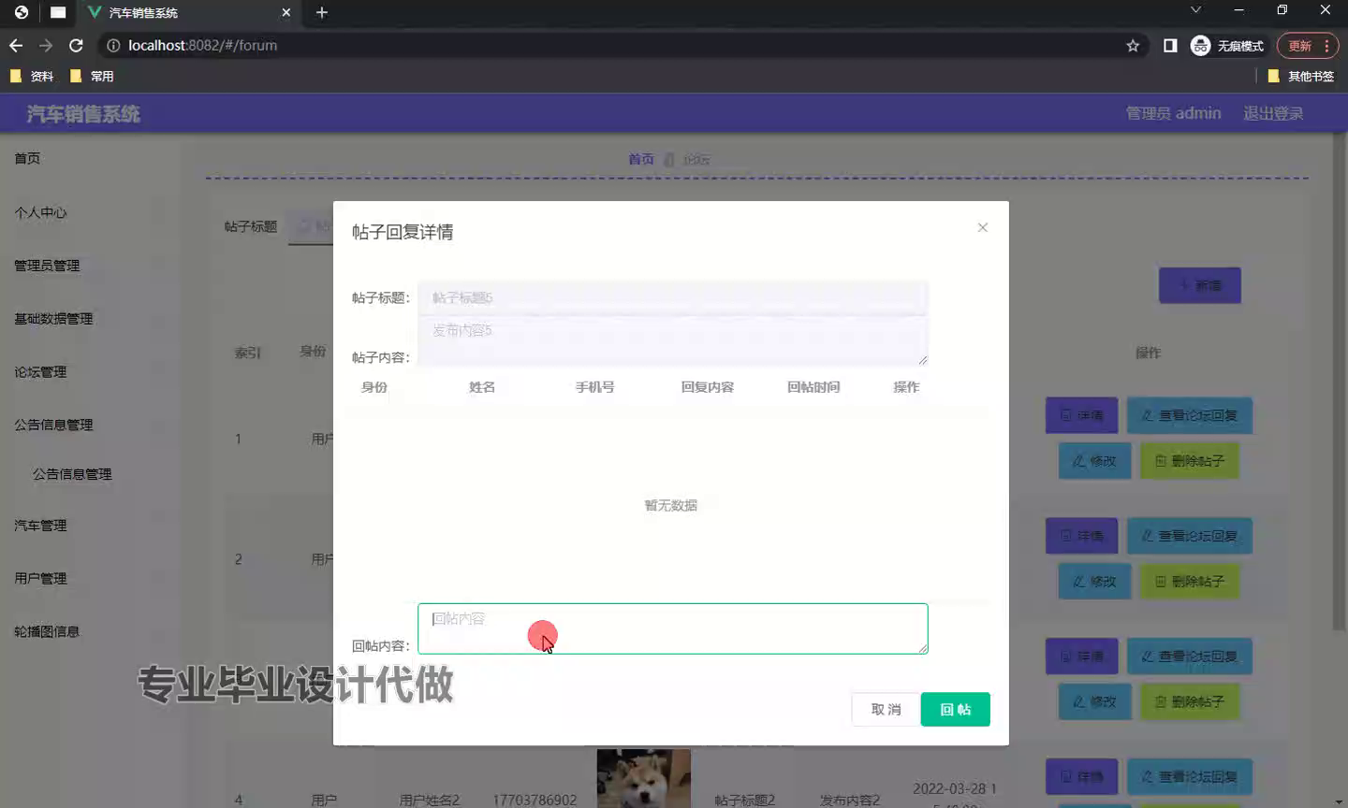Click 修改 button in table row 2

(1094, 582)
